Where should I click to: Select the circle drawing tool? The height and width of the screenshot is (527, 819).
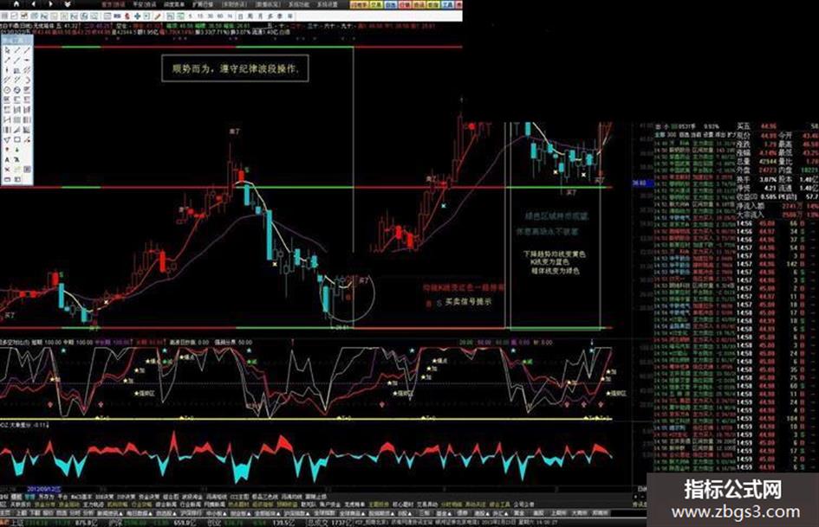click(7, 90)
